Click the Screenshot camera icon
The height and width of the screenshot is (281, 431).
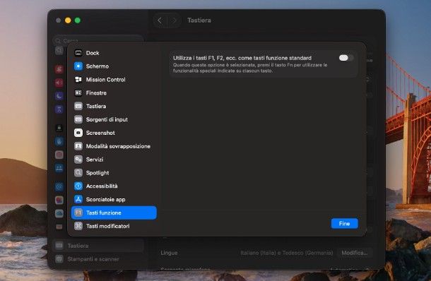click(78, 133)
